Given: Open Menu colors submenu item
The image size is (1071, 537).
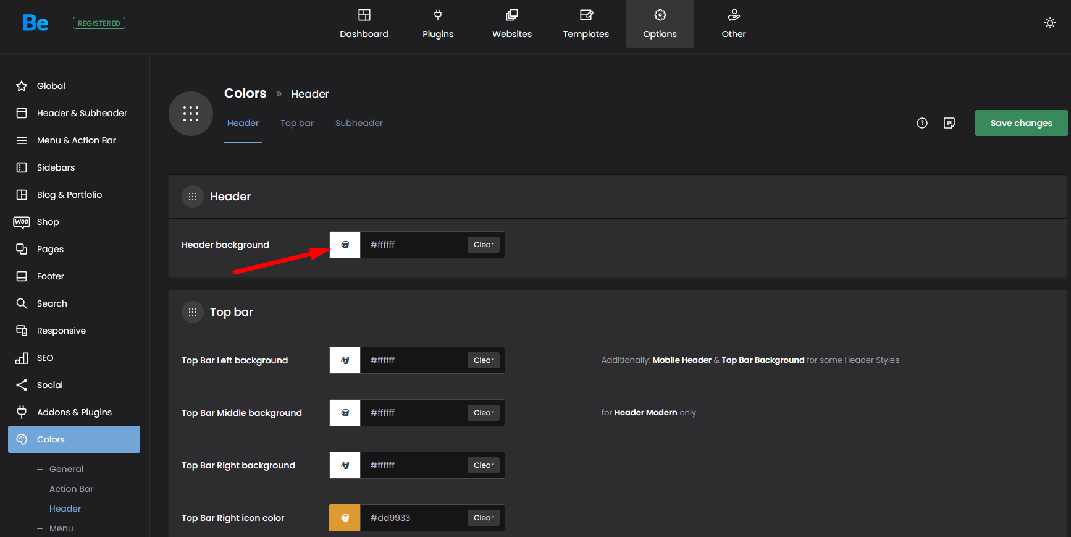Looking at the screenshot, I should (x=61, y=528).
